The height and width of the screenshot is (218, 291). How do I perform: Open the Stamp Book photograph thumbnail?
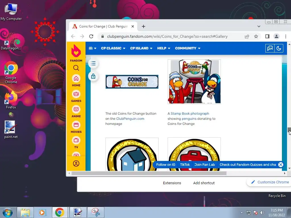(x=194, y=81)
